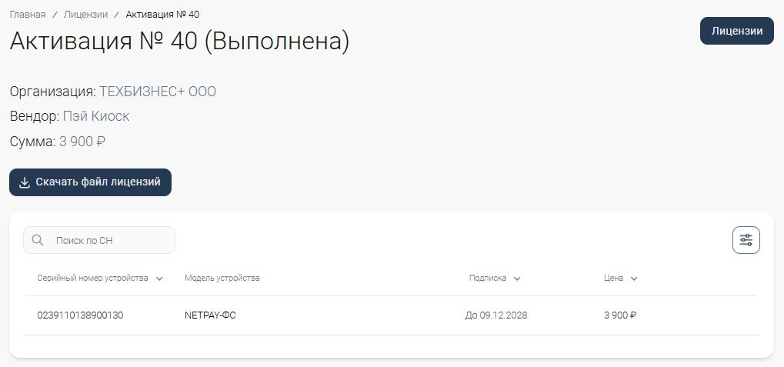Click the download icon on license file button

point(25,182)
